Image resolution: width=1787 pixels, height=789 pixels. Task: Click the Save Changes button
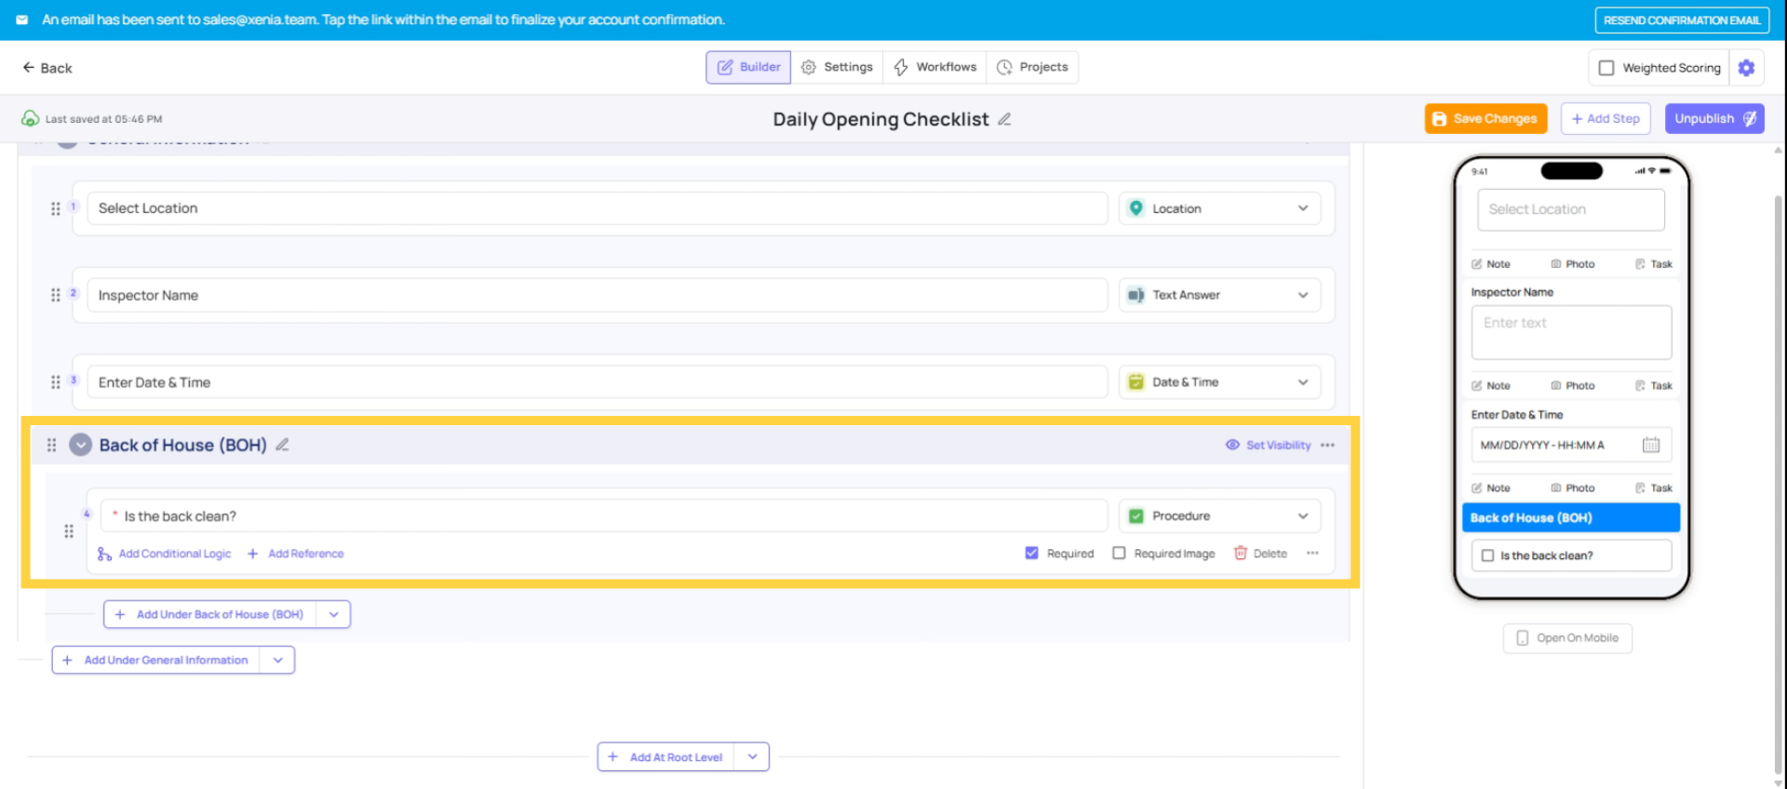(x=1485, y=119)
